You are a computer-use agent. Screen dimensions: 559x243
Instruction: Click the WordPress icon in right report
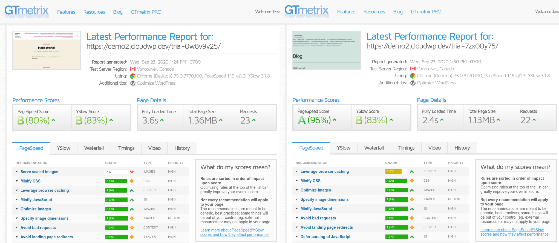click(x=413, y=83)
